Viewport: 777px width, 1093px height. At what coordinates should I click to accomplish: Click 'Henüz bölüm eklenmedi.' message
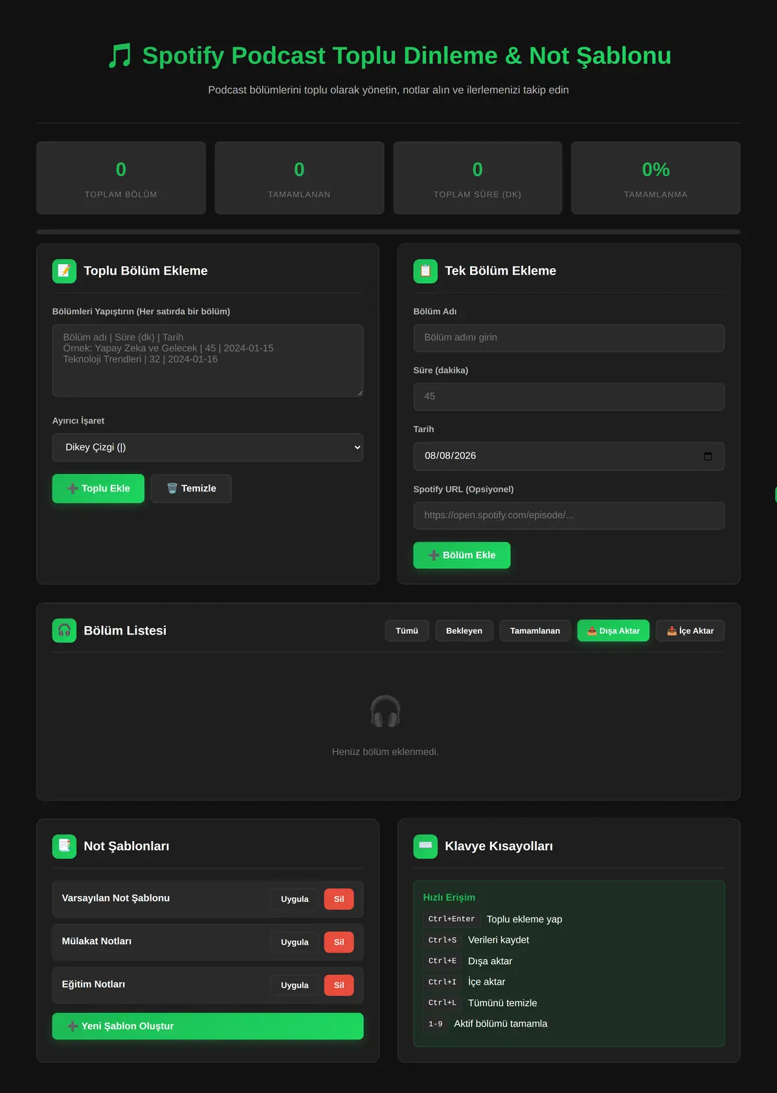point(385,752)
